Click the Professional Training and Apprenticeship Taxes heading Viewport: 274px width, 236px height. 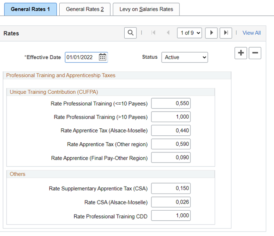pyautogui.click(x=61, y=75)
